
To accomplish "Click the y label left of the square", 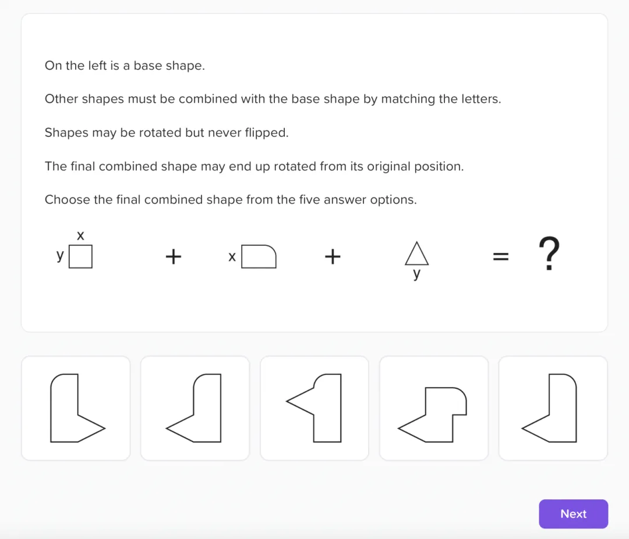I will [x=60, y=255].
